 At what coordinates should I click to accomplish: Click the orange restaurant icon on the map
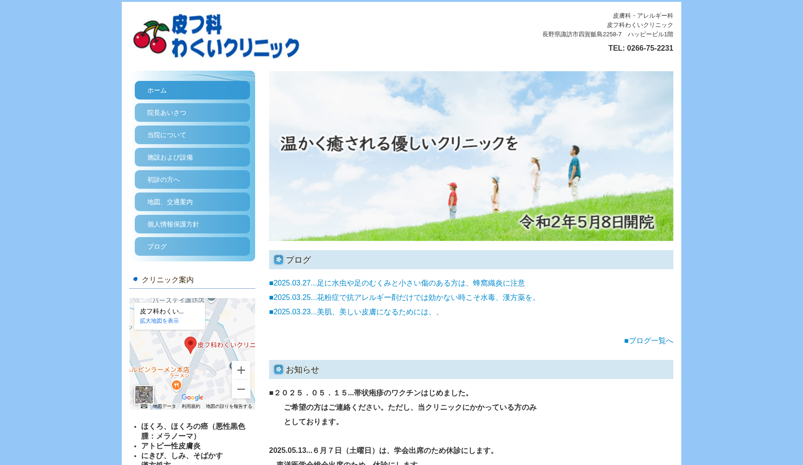[177, 385]
